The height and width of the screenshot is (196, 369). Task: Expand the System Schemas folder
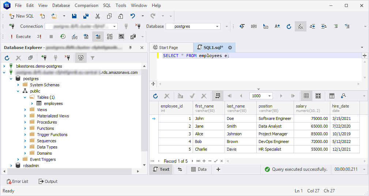click(x=18, y=85)
